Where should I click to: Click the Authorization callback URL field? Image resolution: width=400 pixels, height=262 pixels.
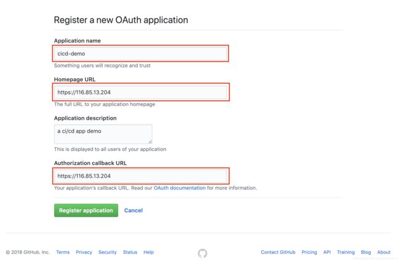[x=140, y=175]
